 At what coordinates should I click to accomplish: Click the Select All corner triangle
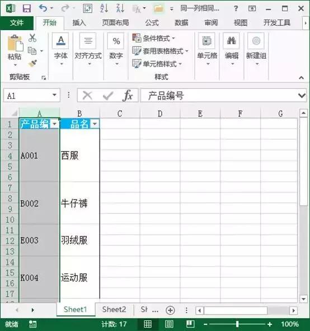click(x=14, y=114)
